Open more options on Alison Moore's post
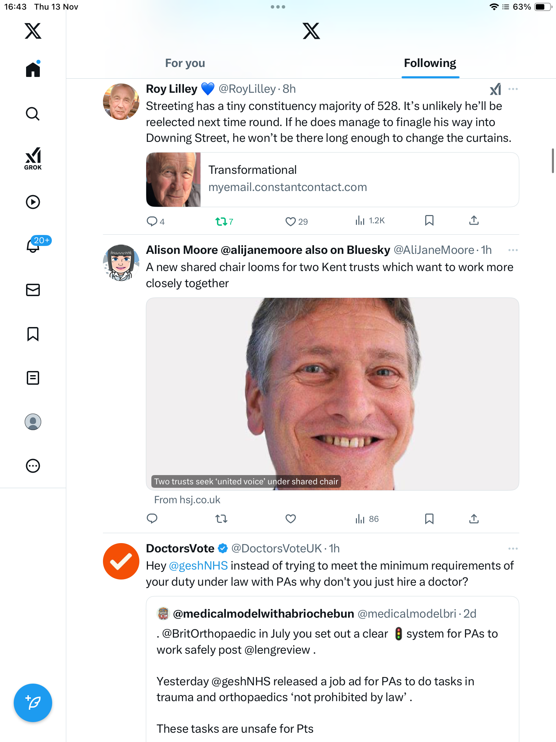 coord(513,250)
